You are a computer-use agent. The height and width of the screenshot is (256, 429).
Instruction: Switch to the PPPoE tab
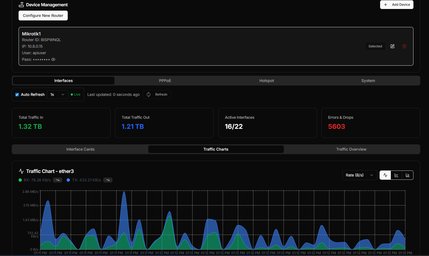[165, 81]
